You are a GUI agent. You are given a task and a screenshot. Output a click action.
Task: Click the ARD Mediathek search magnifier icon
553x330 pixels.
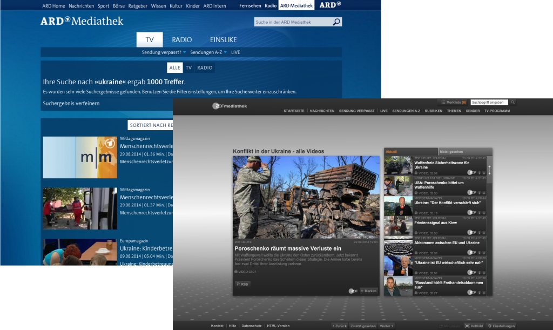click(337, 22)
